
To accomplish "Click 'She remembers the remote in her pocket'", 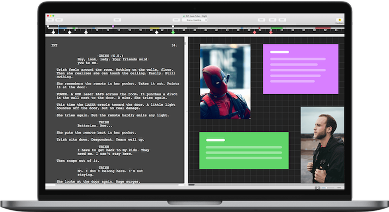I will tap(117, 83).
